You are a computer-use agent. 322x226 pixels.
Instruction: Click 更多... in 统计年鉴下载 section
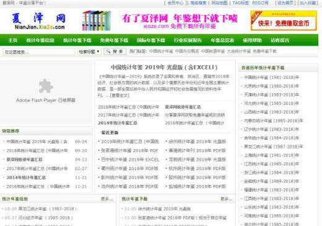point(227,199)
